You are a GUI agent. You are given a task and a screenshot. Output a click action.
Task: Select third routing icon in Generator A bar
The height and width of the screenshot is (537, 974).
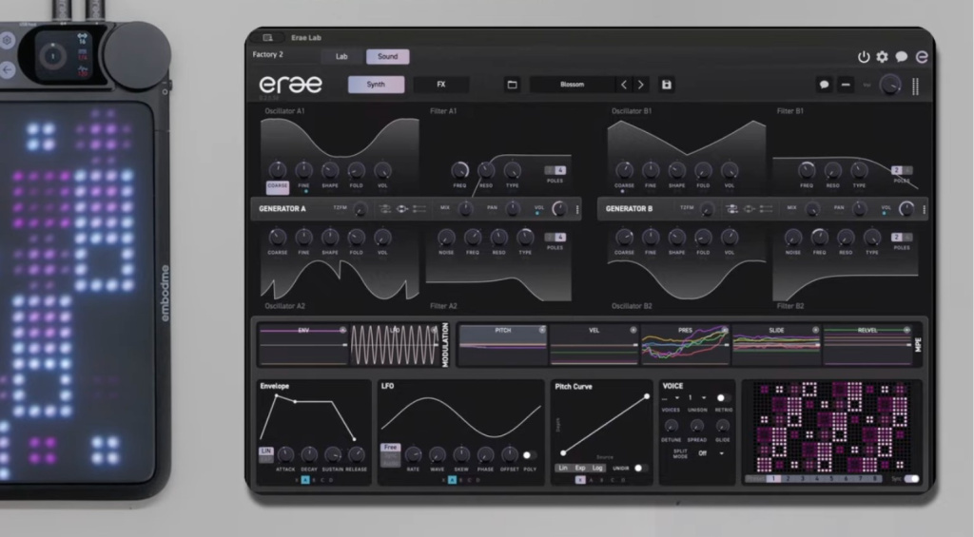[419, 209]
